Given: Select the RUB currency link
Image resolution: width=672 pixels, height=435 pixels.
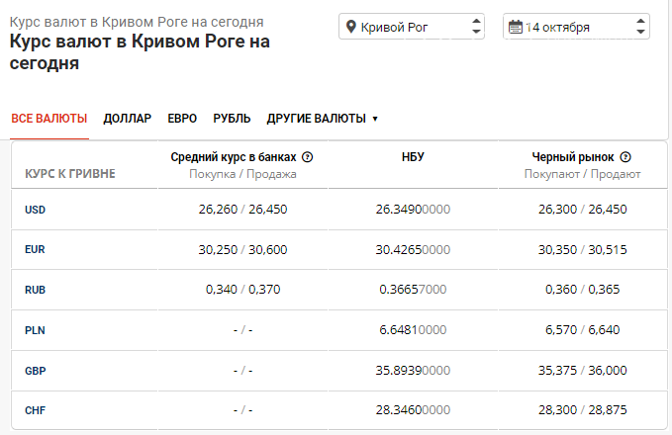Looking at the screenshot, I should point(36,290).
